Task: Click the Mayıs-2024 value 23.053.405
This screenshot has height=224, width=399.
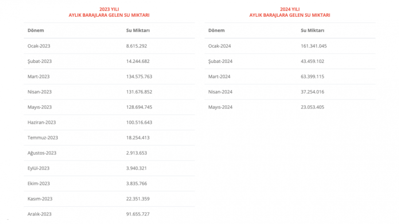Action: [x=313, y=107]
